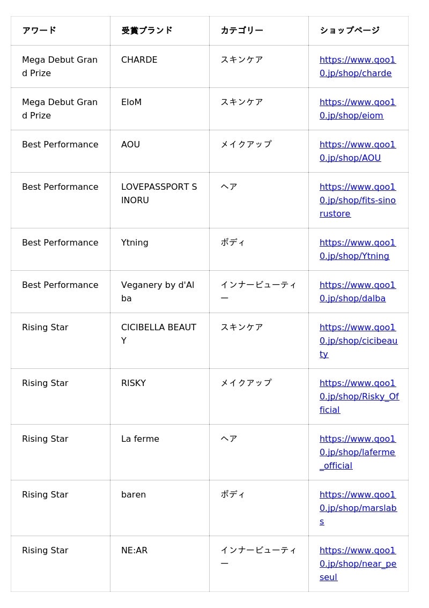Screen dimensions: 429x608
Task: Open the Ytning shop page link
Action: click(357, 249)
